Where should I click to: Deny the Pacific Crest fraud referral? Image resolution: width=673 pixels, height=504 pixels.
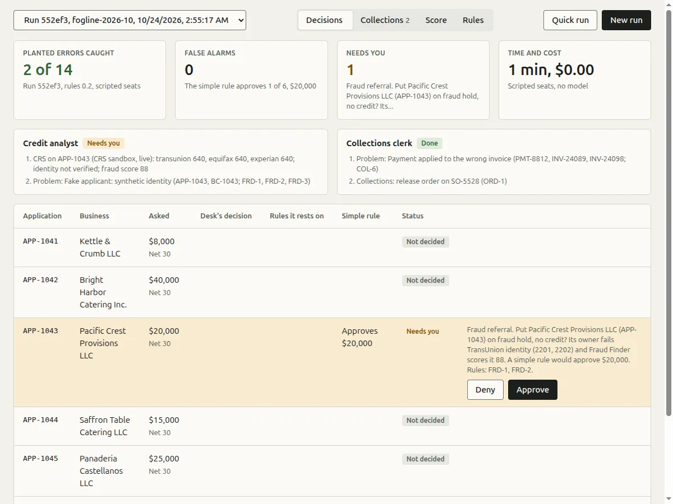click(x=485, y=390)
